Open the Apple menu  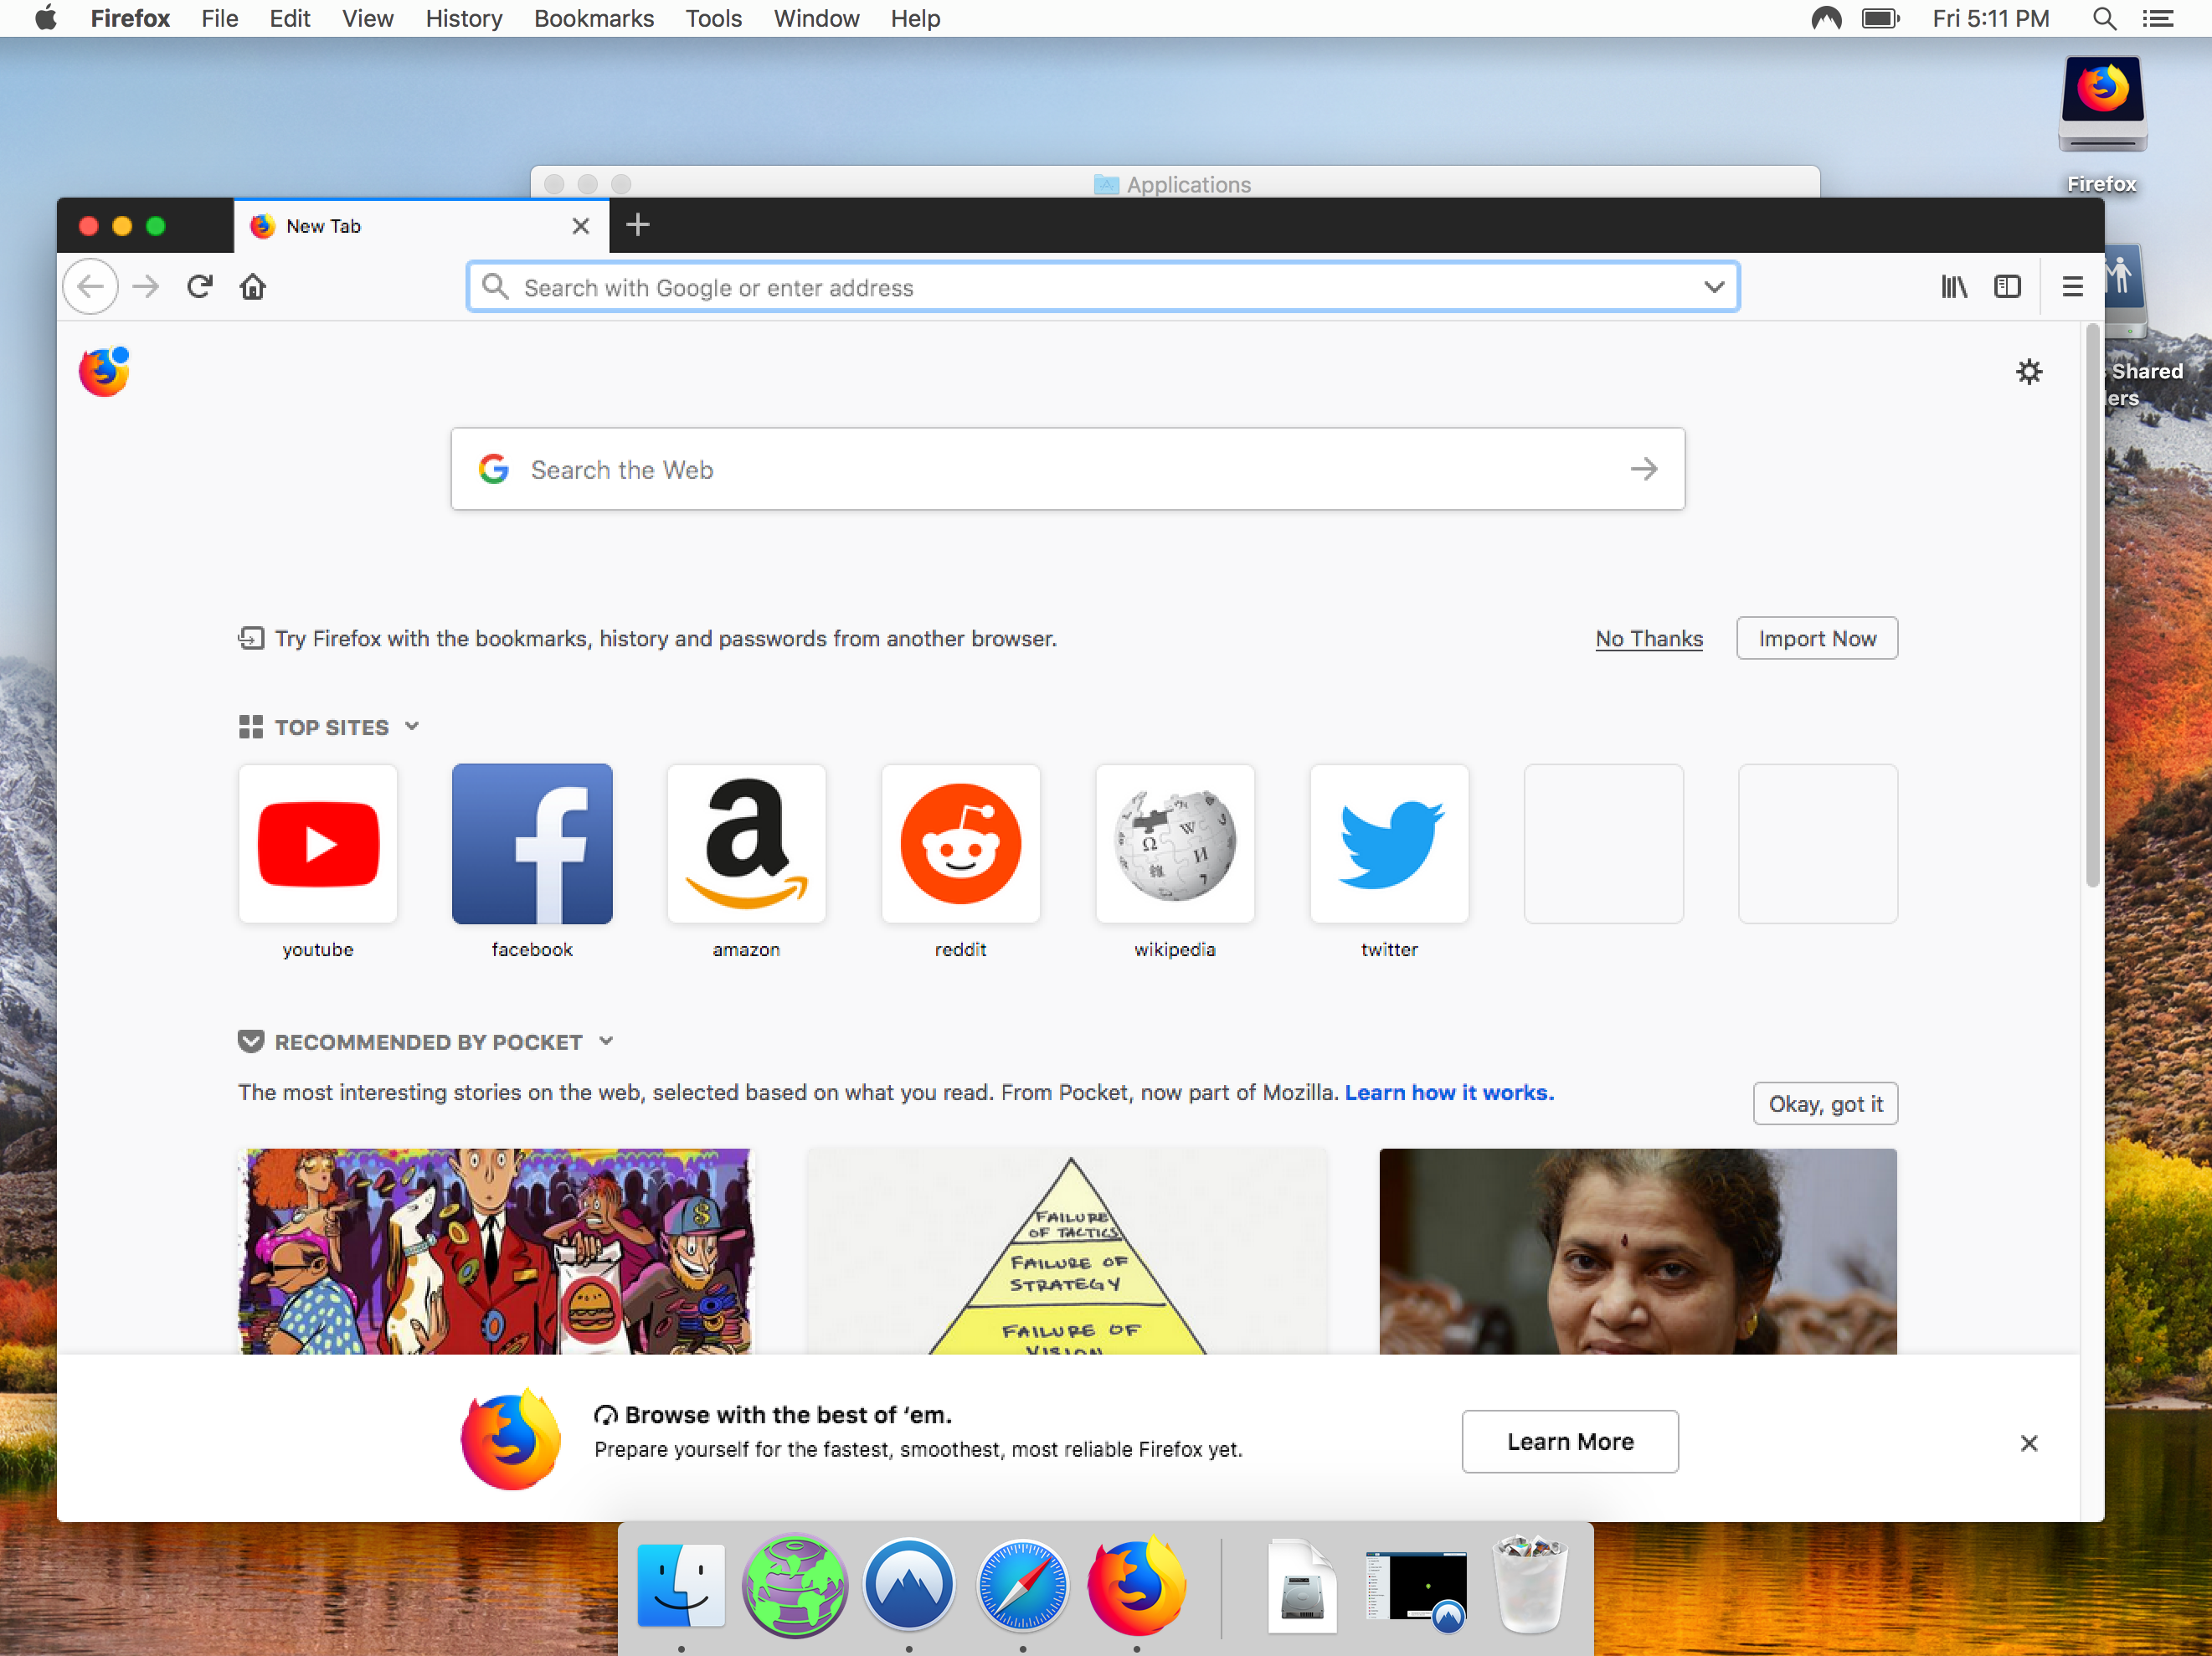[46, 18]
